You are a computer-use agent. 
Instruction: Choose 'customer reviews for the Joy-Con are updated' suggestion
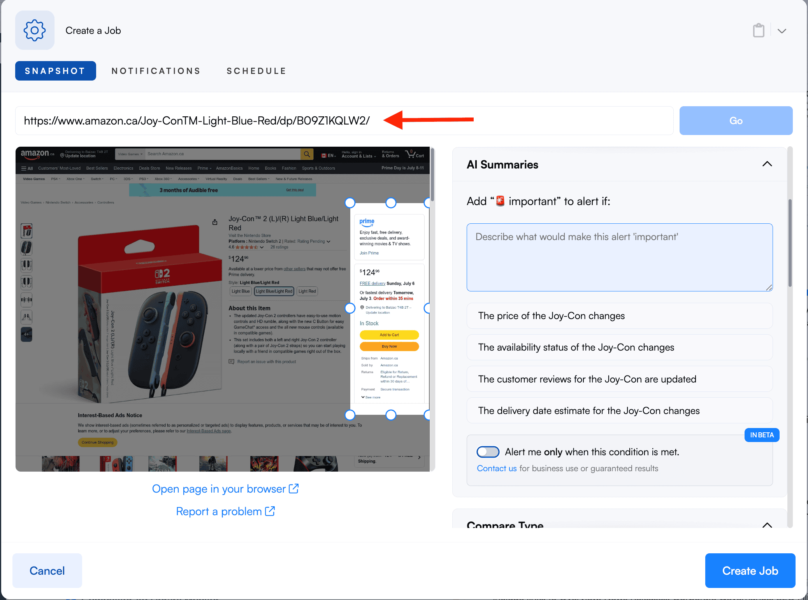click(x=620, y=379)
